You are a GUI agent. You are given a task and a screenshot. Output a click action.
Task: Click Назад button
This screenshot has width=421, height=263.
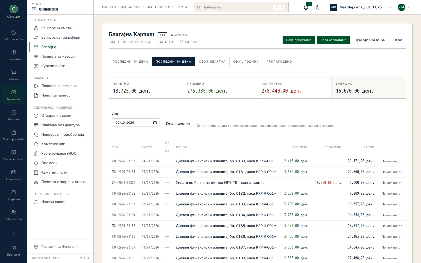pos(398,40)
